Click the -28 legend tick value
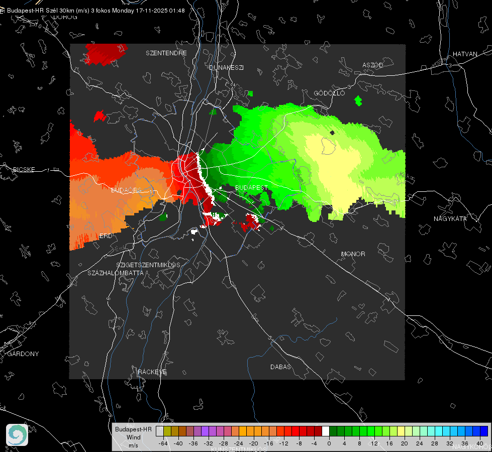492x452 pixels. point(224,443)
